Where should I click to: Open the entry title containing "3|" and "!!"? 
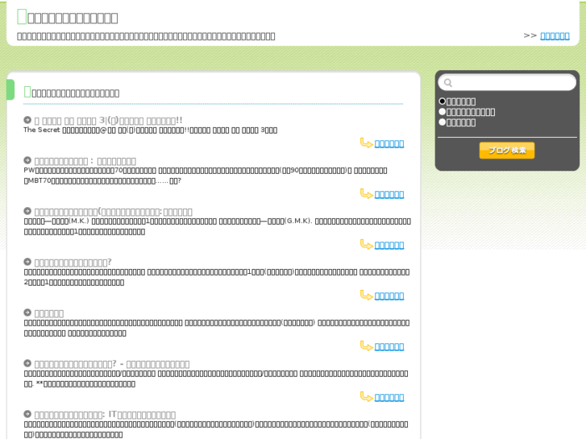(108, 120)
